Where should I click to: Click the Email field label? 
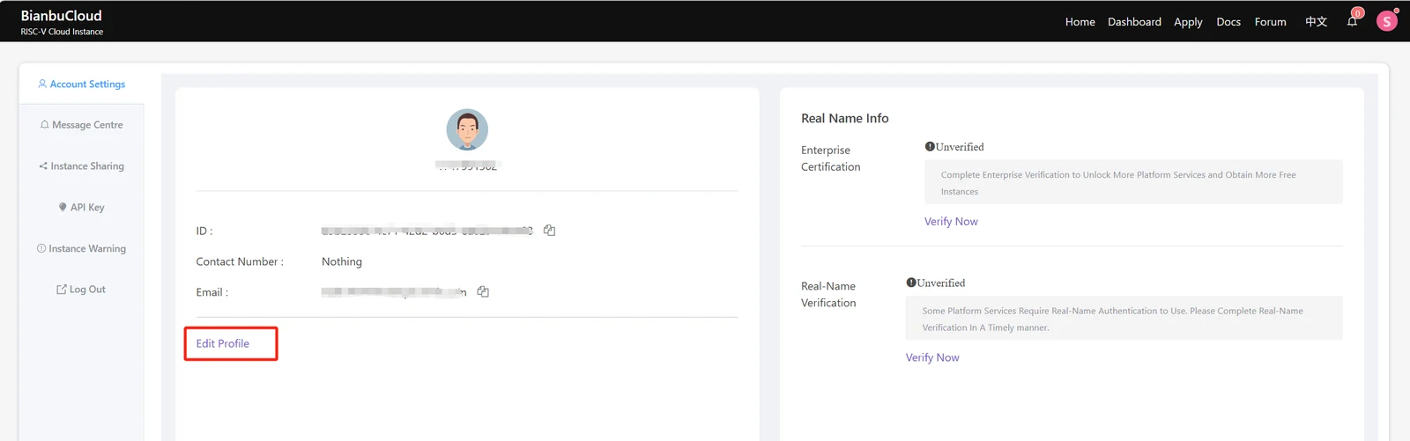pyautogui.click(x=212, y=292)
